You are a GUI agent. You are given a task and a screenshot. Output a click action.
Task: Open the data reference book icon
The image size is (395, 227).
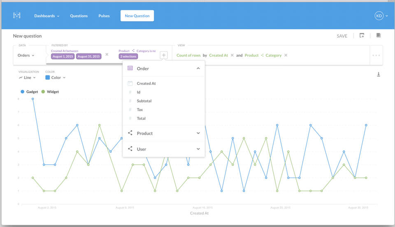click(x=379, y=36)
